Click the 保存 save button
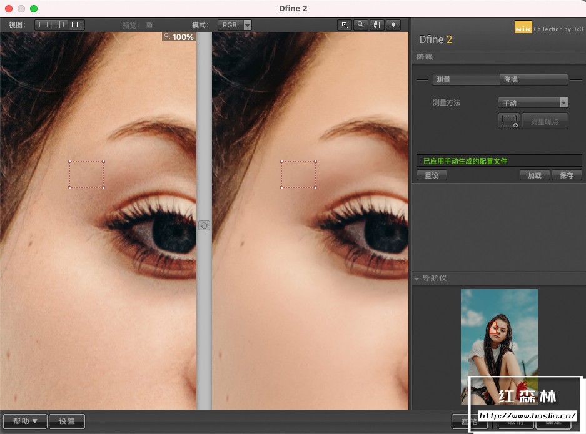Image resolution: width=586 pixels, height=434 pixels. click(567, 175)
